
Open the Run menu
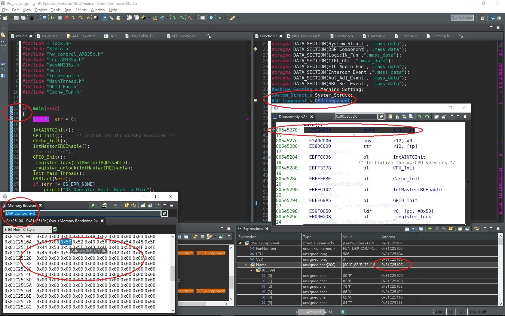(x=68, y=10)
